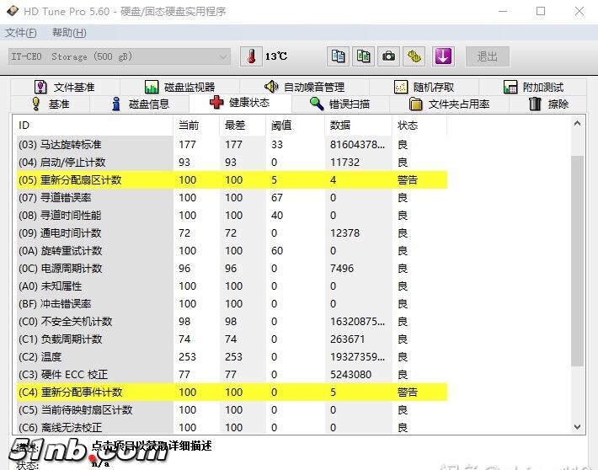Open the 磁盘监视器 tab
Image resolution: width=598 pixels, height=470 pixels.
coord(179,87)
